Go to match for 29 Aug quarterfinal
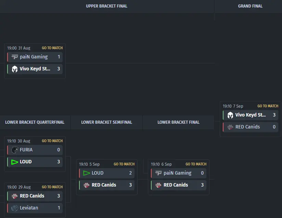This screenshot has height=218, width=282. [52, 187]
